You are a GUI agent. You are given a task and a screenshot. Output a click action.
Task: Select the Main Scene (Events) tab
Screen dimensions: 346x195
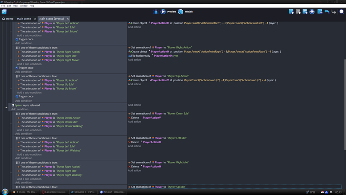tap(52, 19)
